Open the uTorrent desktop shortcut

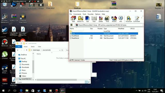[5, 55]
